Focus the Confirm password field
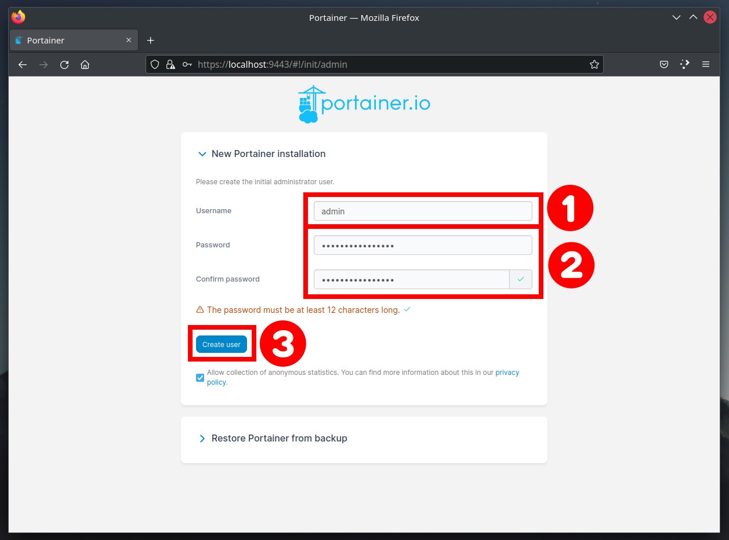The image size is (729, 540). pyautogui.click(x=412, y=279)
